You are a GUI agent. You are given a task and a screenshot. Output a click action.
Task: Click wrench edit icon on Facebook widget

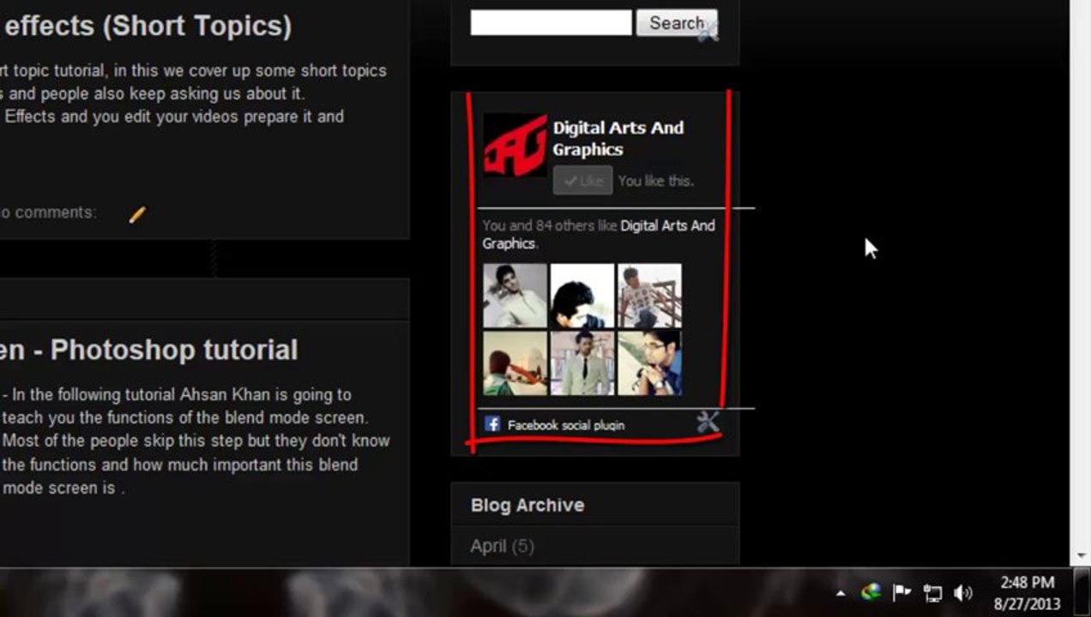pos(708,421)
